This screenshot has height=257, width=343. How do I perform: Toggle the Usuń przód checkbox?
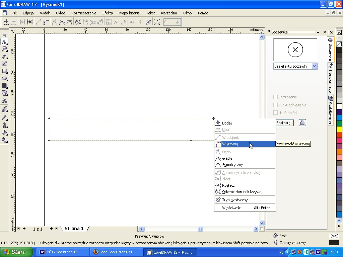(x=276, y=113)
